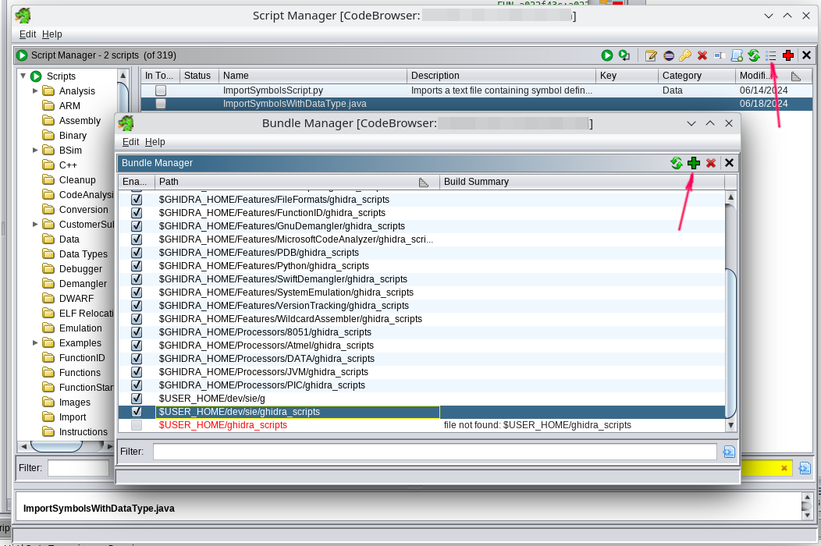The height and width of the screenshot is (546, 821).
Task: Click the key icon to assign key binding
Action: click(x=685, y=55)
